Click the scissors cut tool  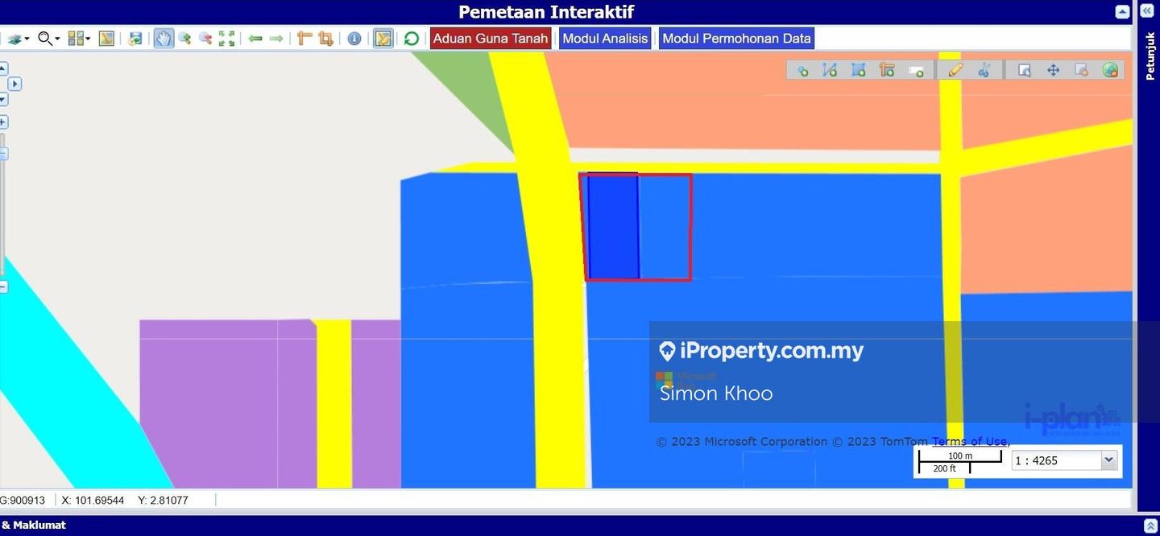[984, 71]
